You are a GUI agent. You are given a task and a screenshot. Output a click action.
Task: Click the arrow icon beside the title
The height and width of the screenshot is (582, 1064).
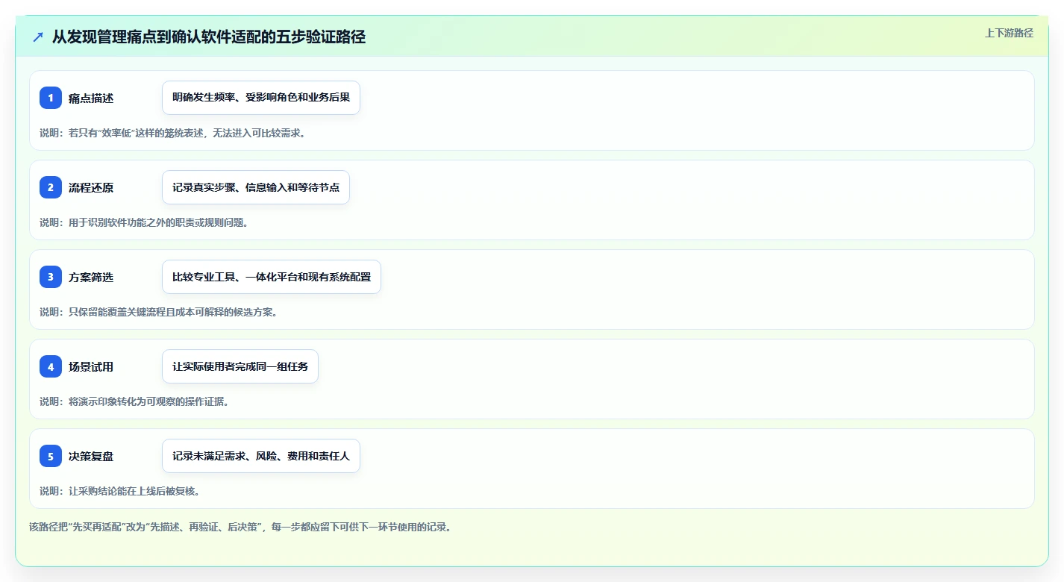(38, 37)
